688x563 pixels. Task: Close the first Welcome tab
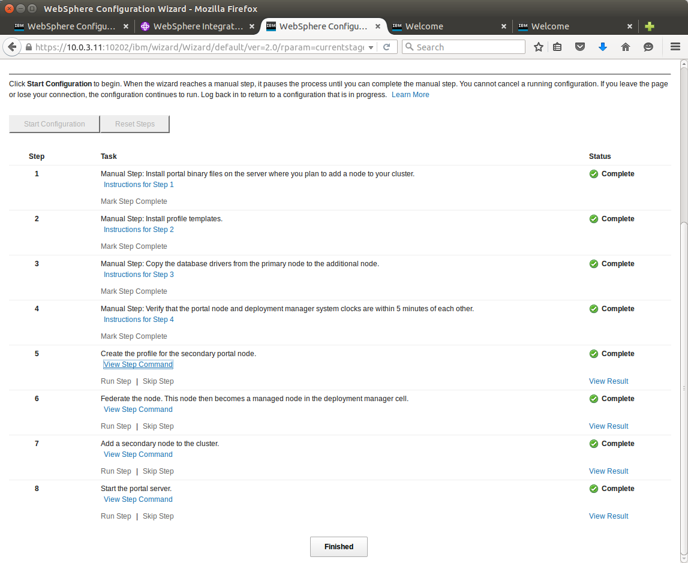click(x=504, y=26)
